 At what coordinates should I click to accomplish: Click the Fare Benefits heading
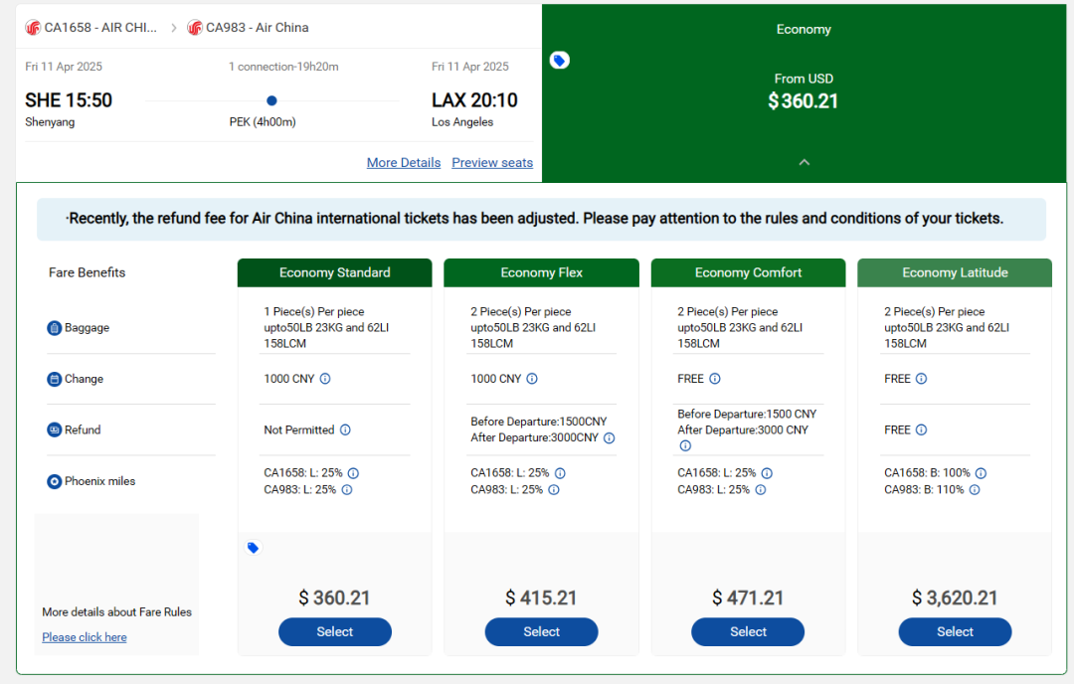tap(87, 272)
